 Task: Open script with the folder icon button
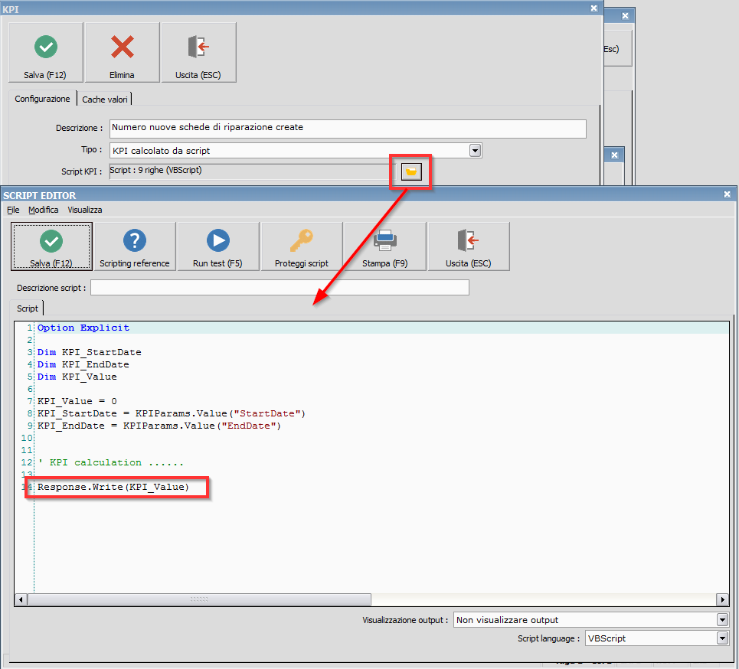[x=411, y=171]
